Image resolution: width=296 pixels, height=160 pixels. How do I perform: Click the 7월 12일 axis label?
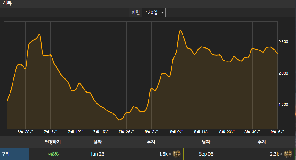coord(76,132)
